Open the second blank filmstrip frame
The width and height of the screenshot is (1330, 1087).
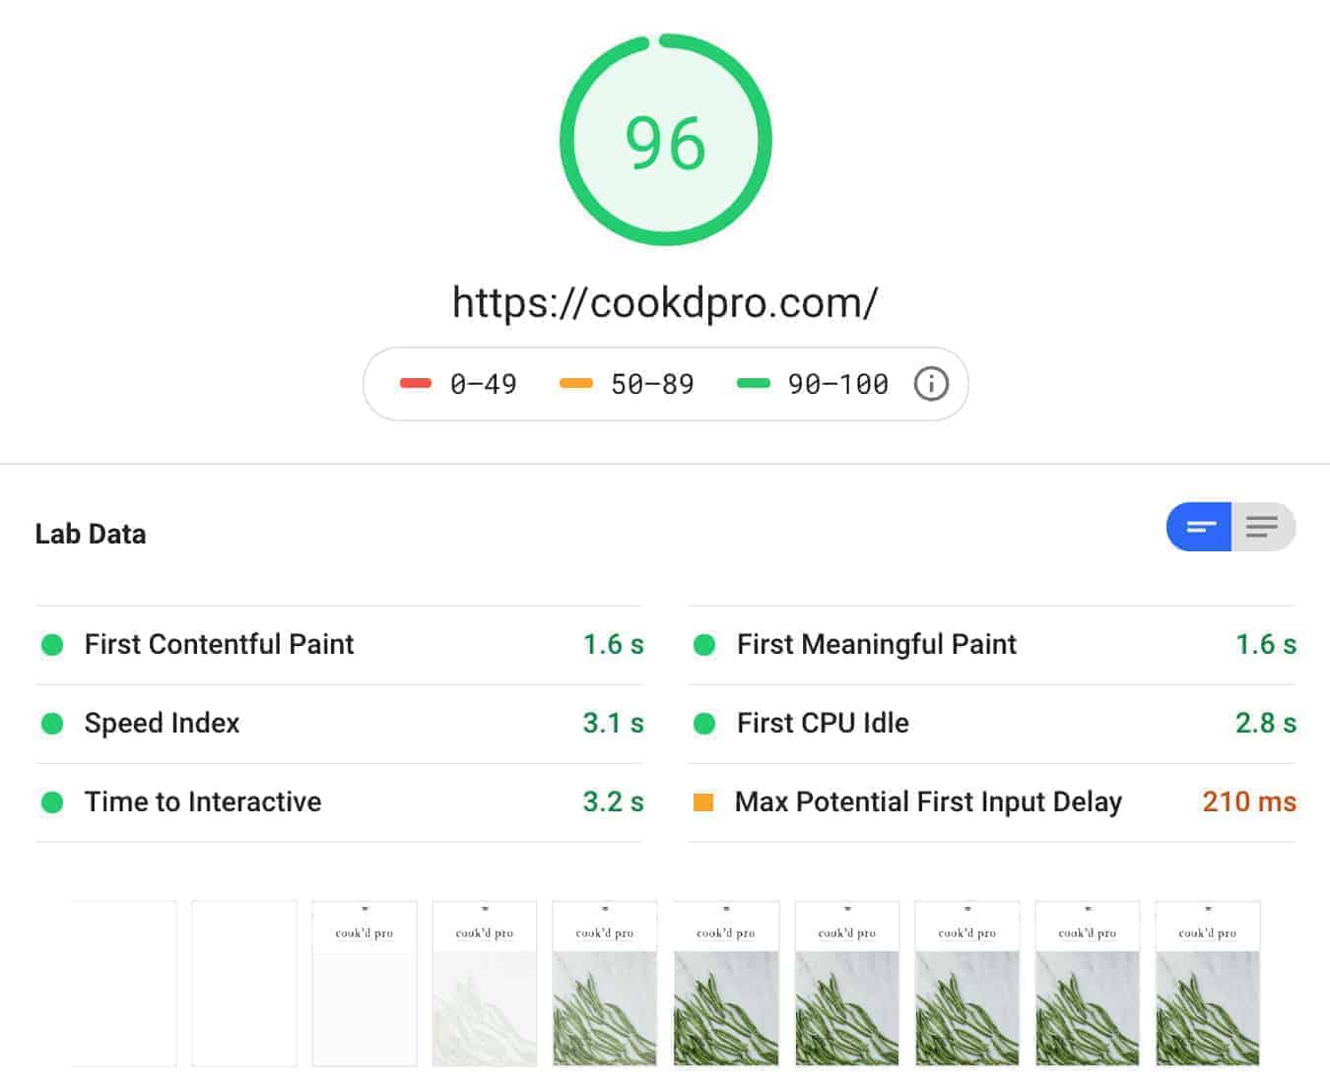[x=244, y=983]
